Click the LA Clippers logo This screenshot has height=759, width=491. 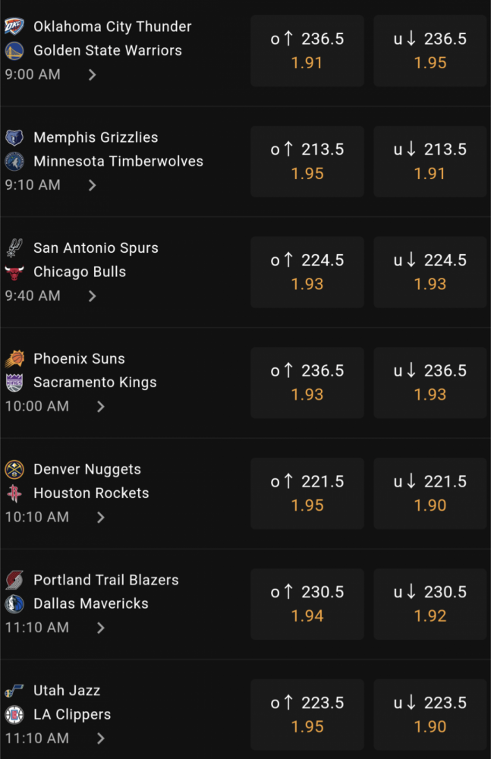[14, 714]
